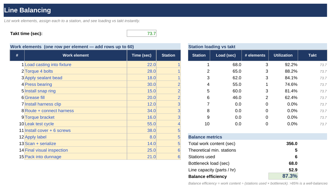Select the 8.0 time value
331x189 pixels.
(141, 137)
